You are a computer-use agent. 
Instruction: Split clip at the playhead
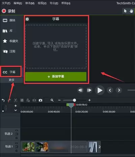(34, 100)
